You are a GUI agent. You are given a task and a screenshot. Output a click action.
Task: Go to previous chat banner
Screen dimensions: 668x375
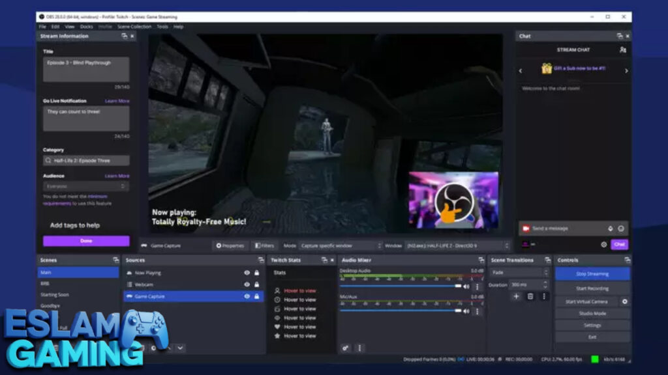[x=521, y=70]
